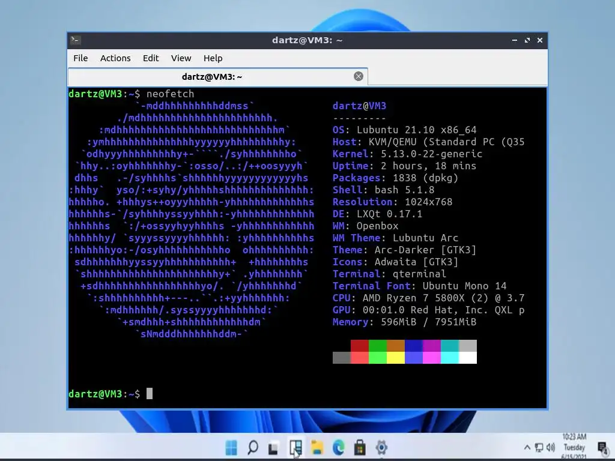615x461 pixels.
Task: Click the 'Uptime: 2 hours, 18 mins' line
Action: coord(404,166)
